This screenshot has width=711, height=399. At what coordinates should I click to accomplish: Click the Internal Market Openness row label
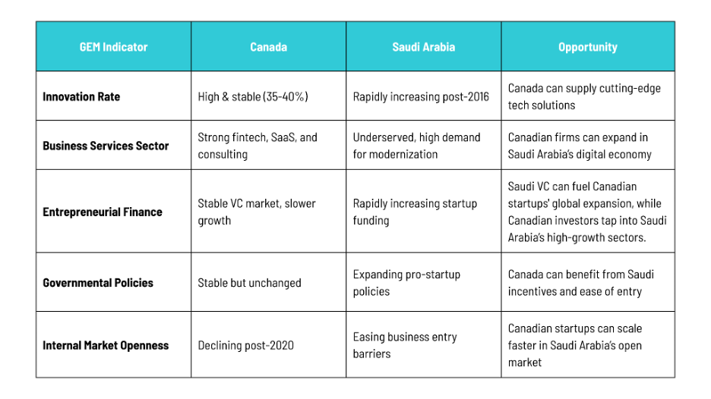pos(106,346)
